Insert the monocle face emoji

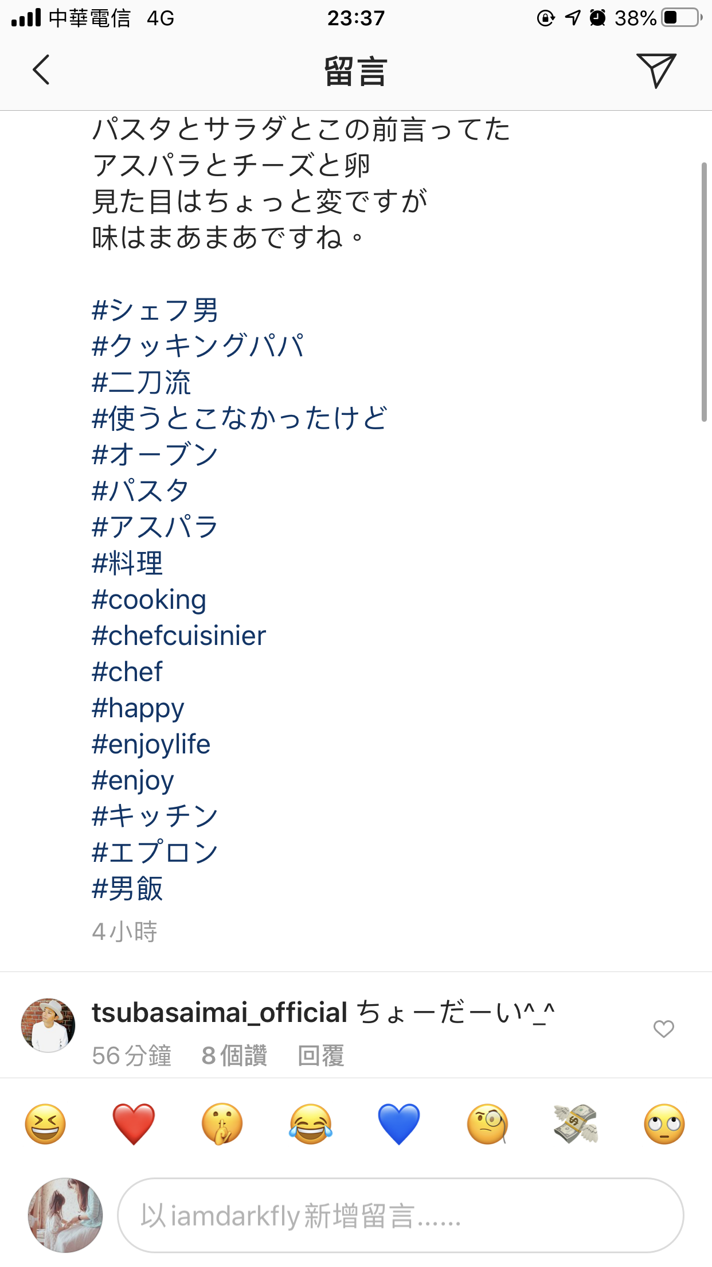[x=487, y=1124]
